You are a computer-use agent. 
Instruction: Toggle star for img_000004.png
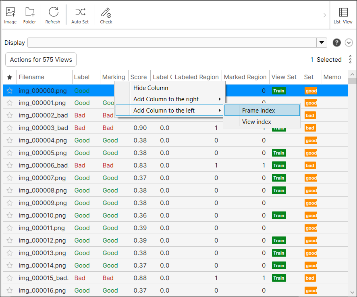click(10, 140)
